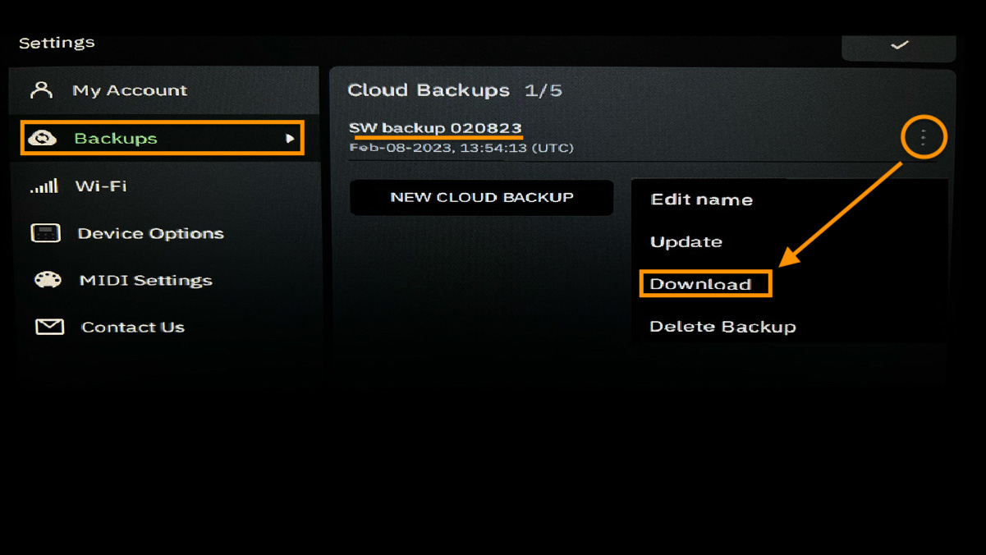986x555 pixels.
Task: Select My Account in the sidebar list
Action: (129, 89)
